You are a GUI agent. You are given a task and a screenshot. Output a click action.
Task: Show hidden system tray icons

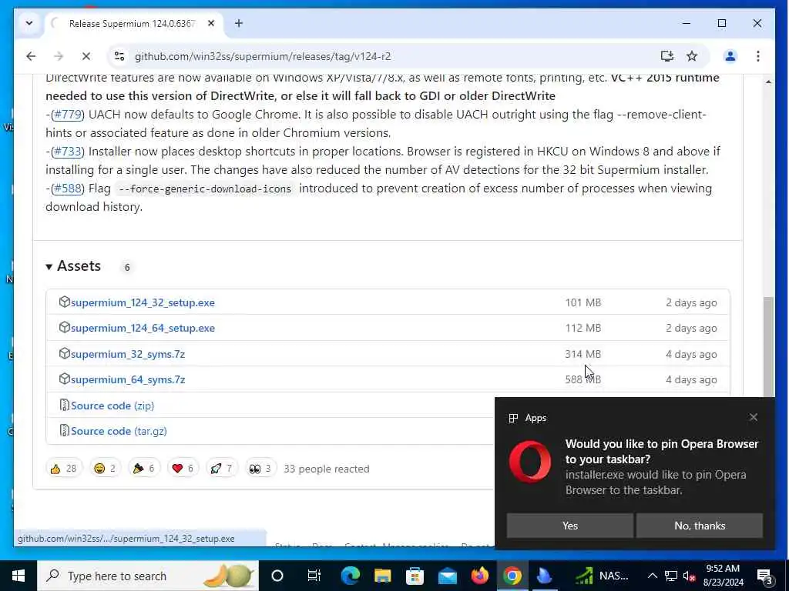click(652, 576)
